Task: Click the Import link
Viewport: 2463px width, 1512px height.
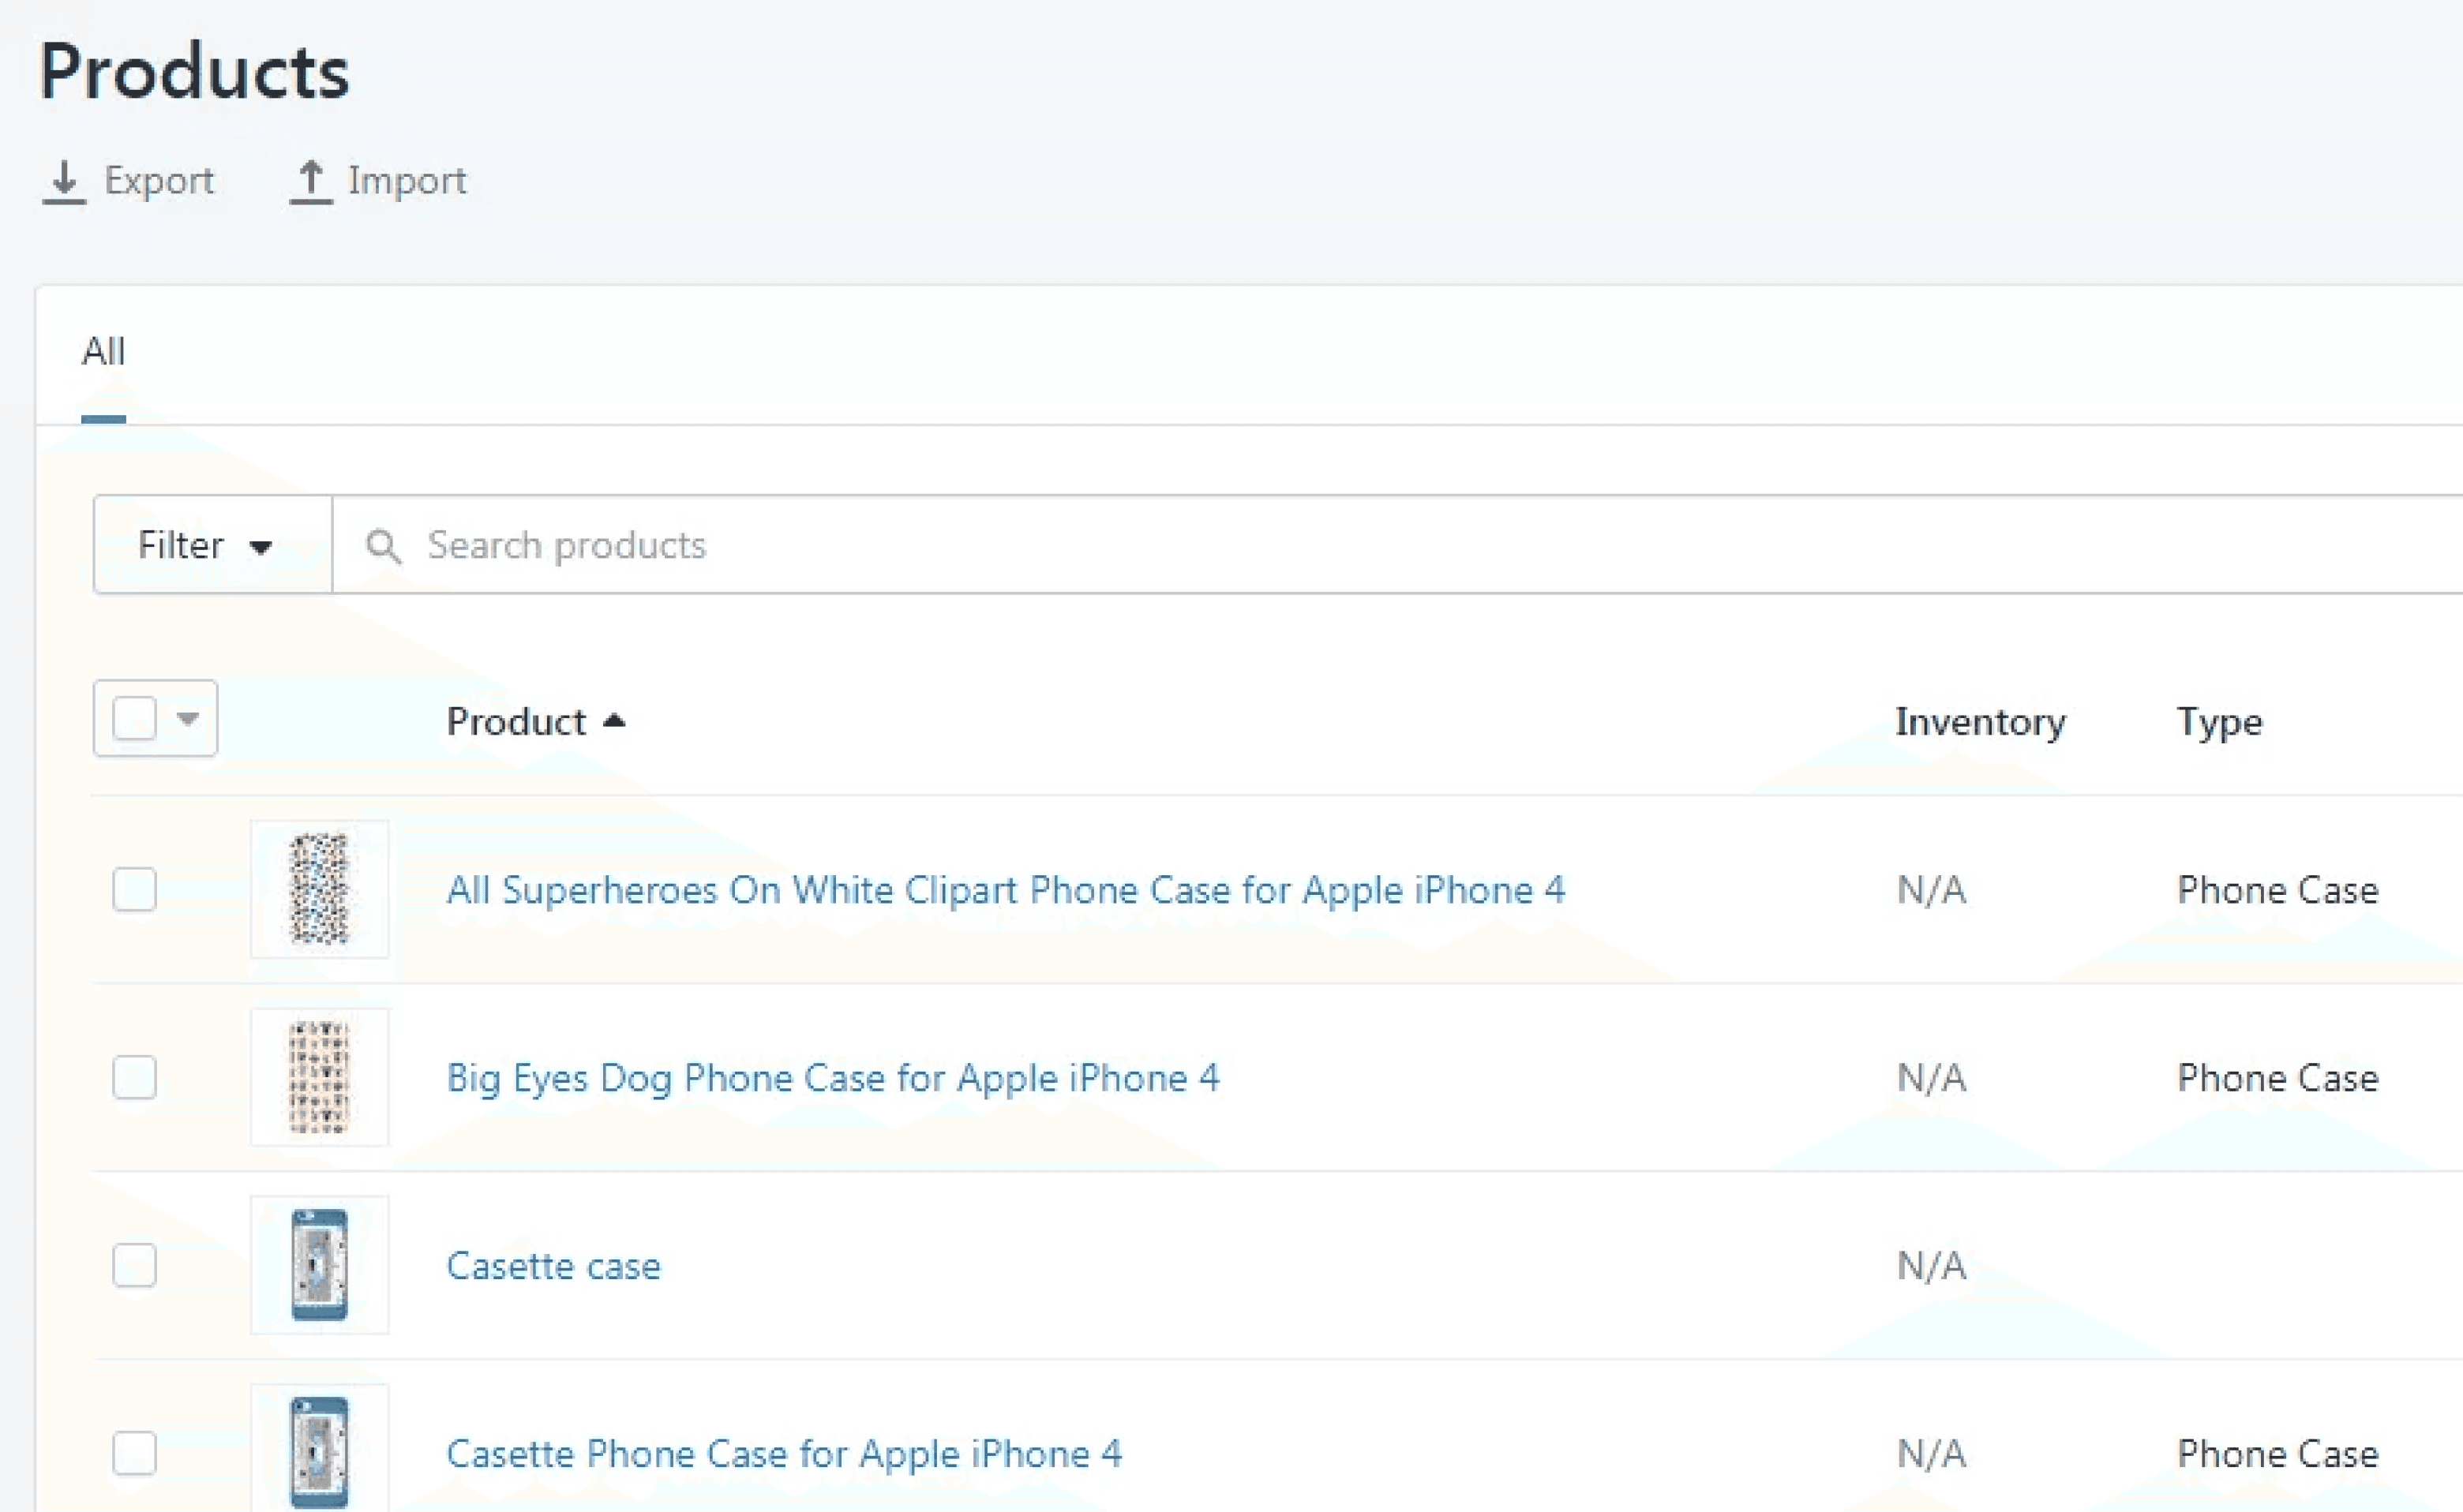Action: click(x=407, y=181)
